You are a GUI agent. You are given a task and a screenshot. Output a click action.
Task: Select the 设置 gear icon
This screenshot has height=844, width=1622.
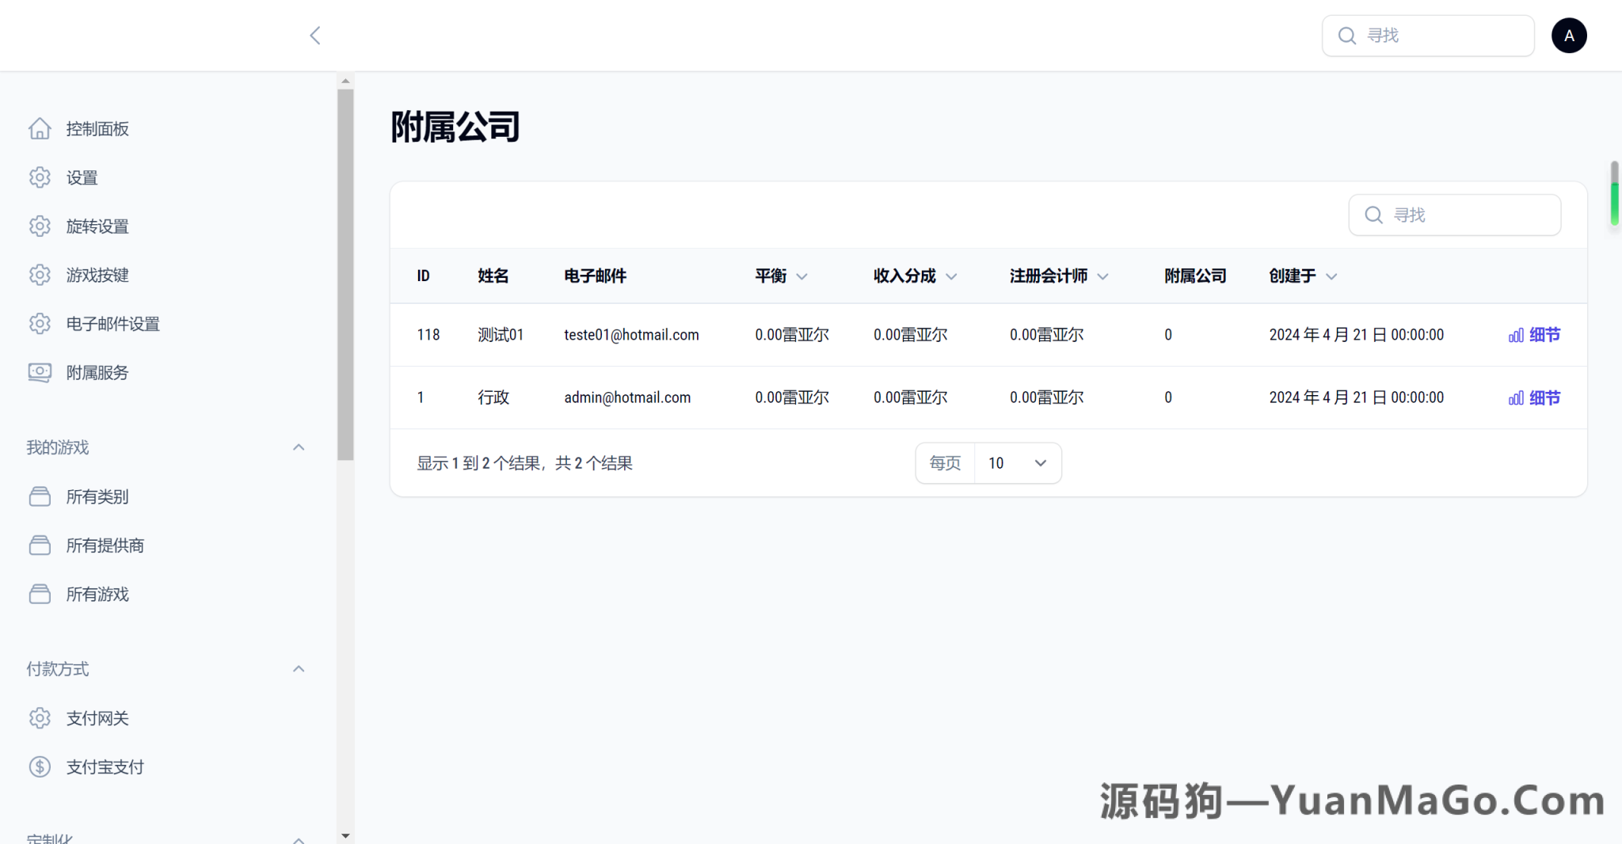pos(40,177)
